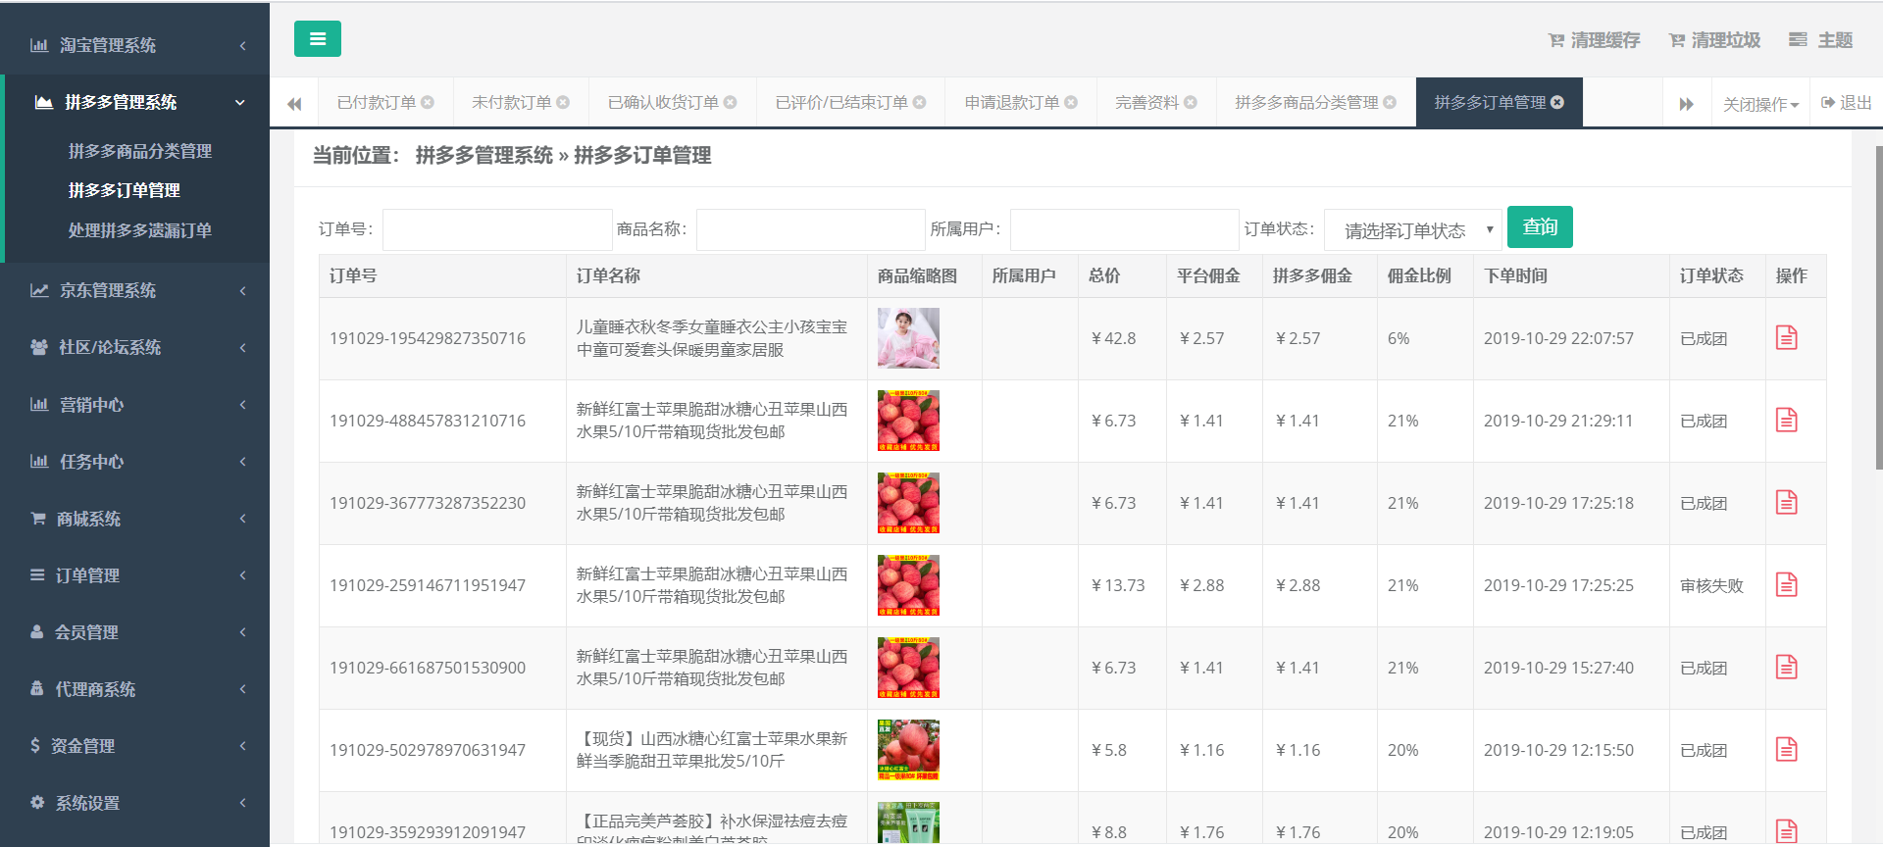Viewport: 1883px width, 847px height.
Task: Expand 淘宝管理系统 sidebar menu
Action: (x=134, y=45)
